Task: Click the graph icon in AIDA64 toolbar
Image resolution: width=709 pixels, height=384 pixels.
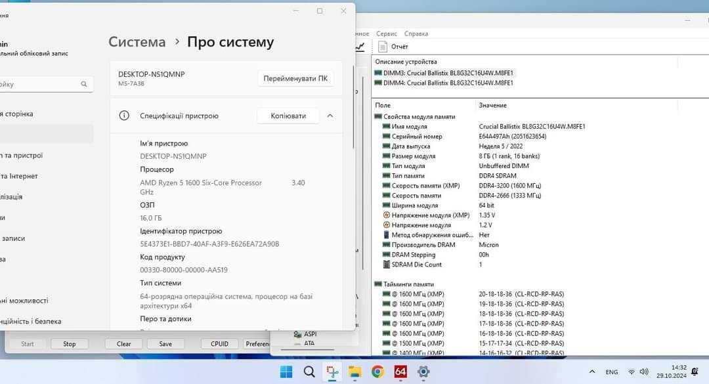Action: pyautogui.click(x=360, y=47)
